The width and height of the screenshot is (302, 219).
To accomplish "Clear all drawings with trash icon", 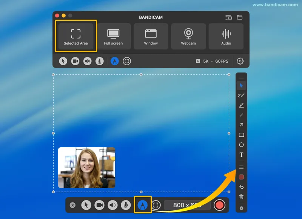I will (x=241, y=197).
